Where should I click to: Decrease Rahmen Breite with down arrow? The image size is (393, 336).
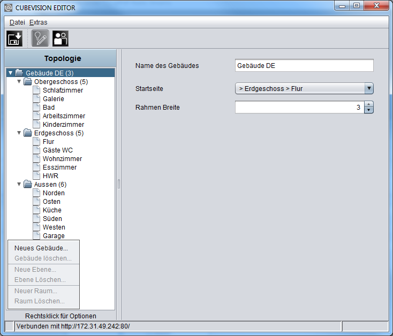(x=368, y=110)
